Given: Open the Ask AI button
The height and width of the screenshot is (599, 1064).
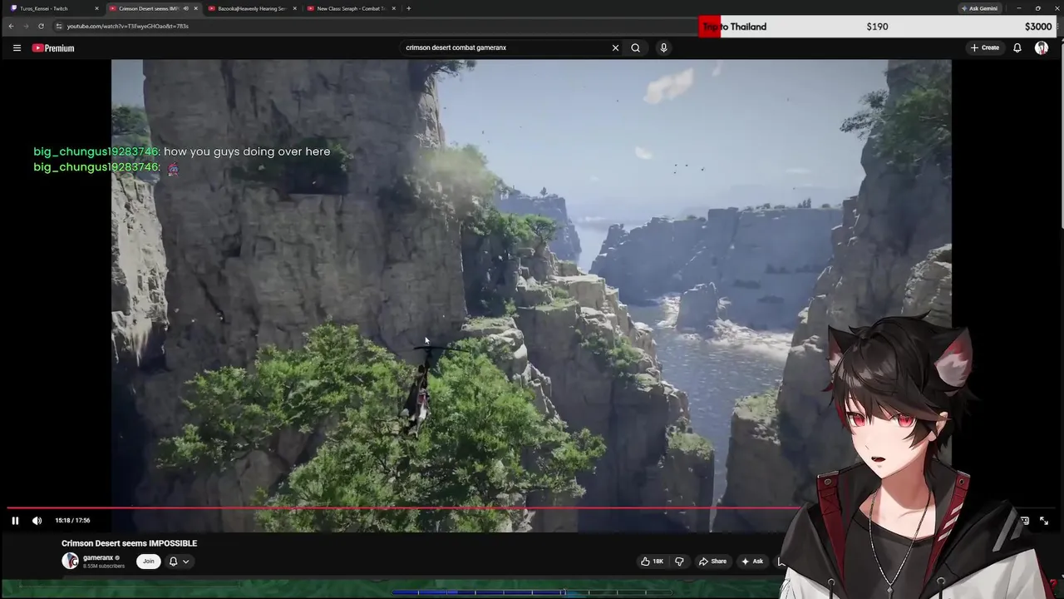Looking at the screenshot, I should pos(752,562).
